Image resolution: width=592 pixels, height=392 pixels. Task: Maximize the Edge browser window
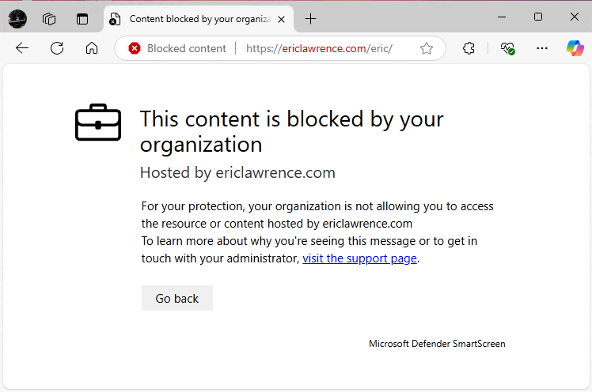click(538, 17)
